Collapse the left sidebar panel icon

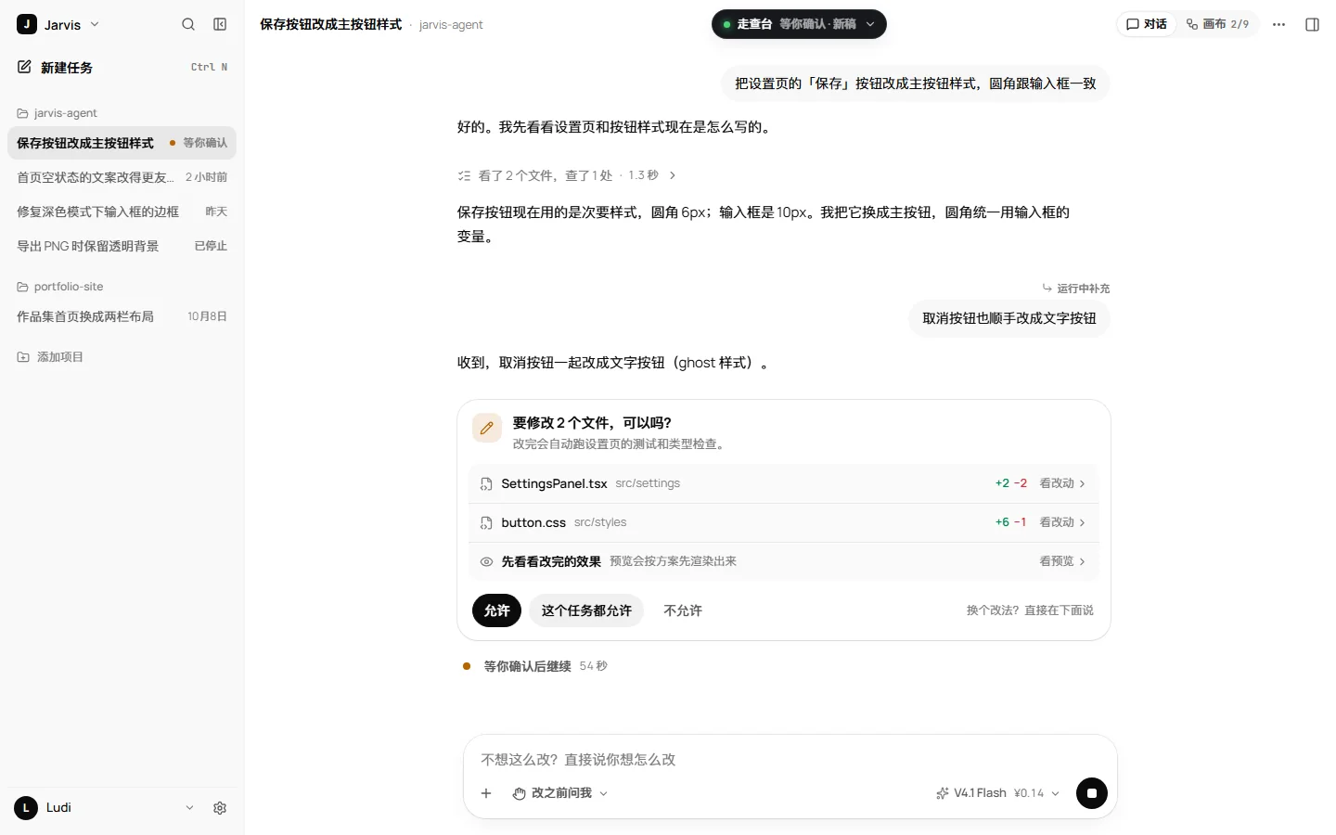[220, 24]
